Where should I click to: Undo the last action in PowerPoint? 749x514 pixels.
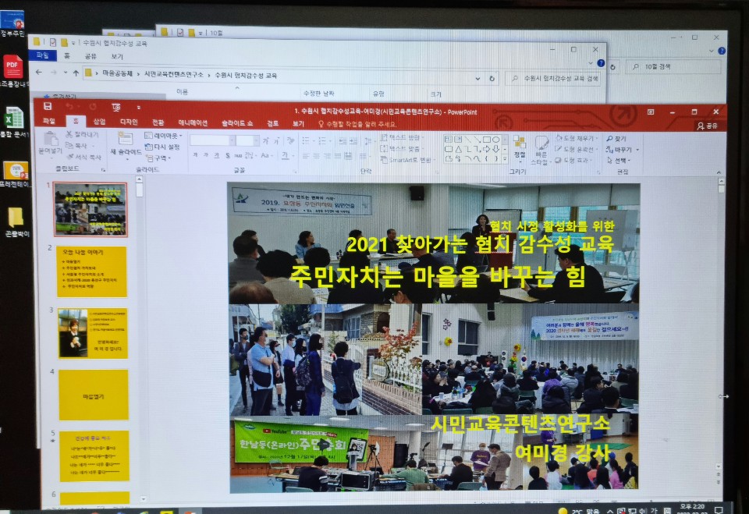click(70, 107)
